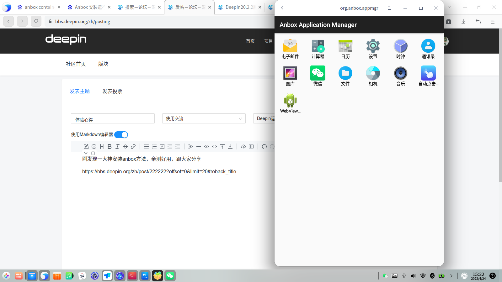Insert emoji using the editor smiley icon
This screenshot has width=502, height=282.
coord(94,146)
